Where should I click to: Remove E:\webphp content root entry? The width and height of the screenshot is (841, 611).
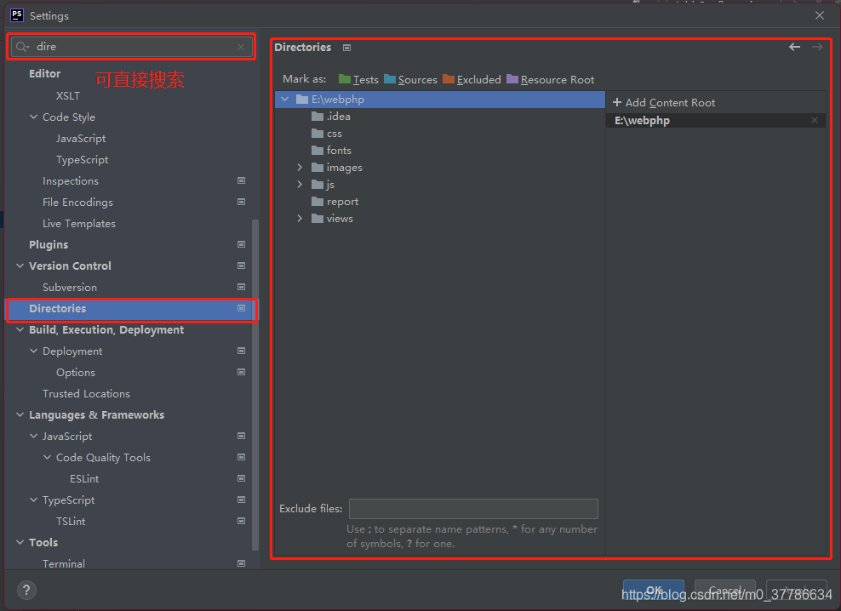click(815, 120)
